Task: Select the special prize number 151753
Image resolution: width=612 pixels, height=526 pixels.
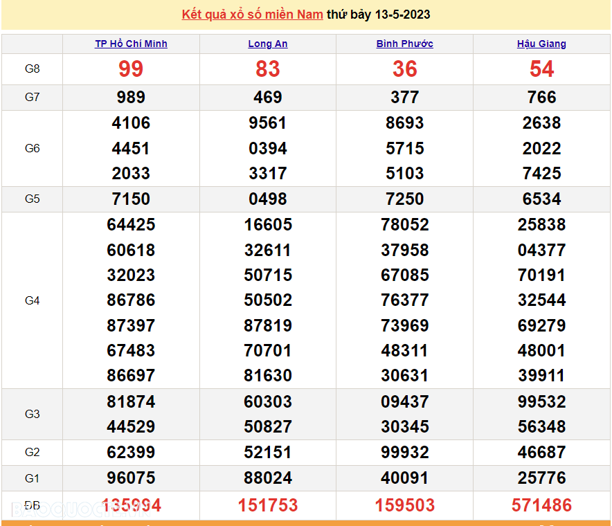Action: 268,506
